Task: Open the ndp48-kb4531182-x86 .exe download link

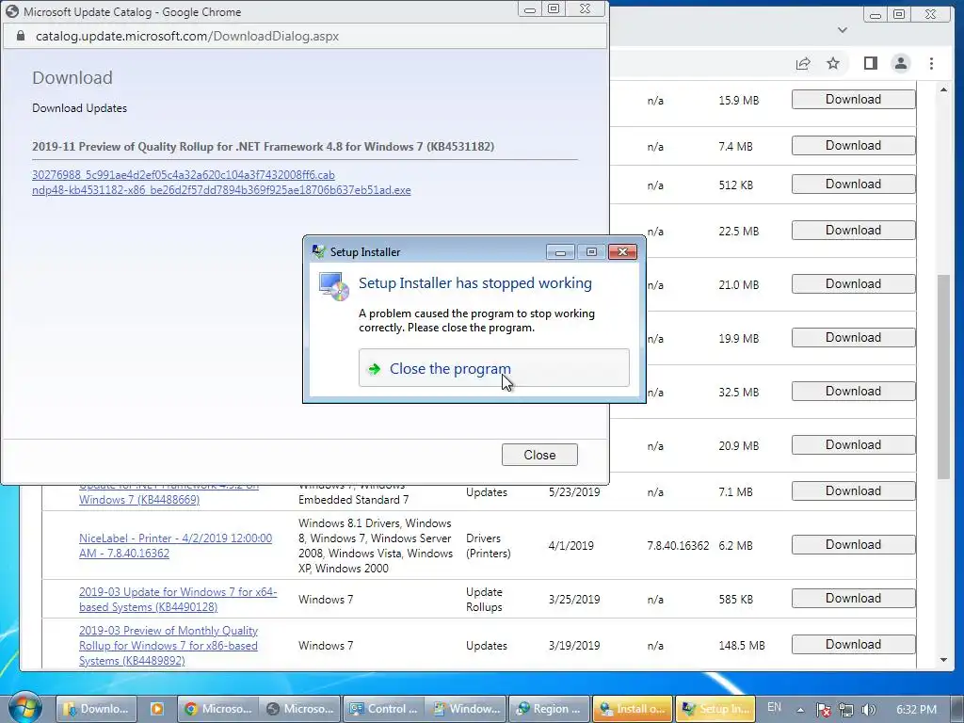Action: 221,190
